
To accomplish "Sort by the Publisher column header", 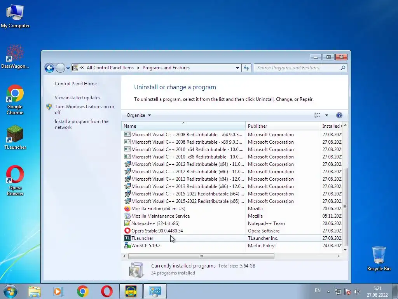I will (x=283, y=126).
